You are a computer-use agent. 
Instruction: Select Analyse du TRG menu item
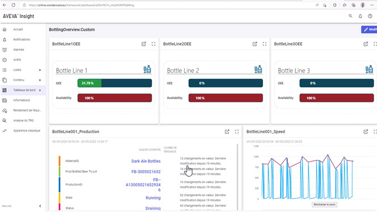coord(23,121)
